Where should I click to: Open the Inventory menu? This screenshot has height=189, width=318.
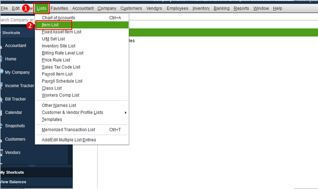pos(201,8)
